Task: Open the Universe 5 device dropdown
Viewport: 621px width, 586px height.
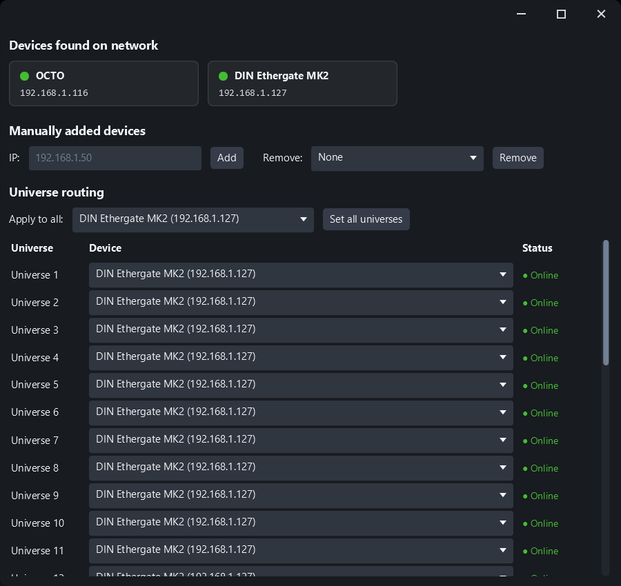Action: click(x=301, y=385)
